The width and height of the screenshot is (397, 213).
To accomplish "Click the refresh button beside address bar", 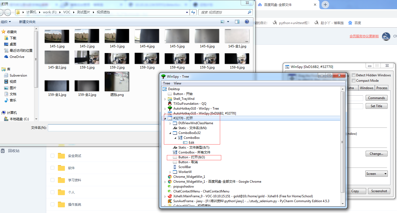I will 193,12.
